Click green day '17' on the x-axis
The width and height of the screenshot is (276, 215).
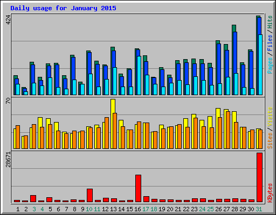click(146, 209)
